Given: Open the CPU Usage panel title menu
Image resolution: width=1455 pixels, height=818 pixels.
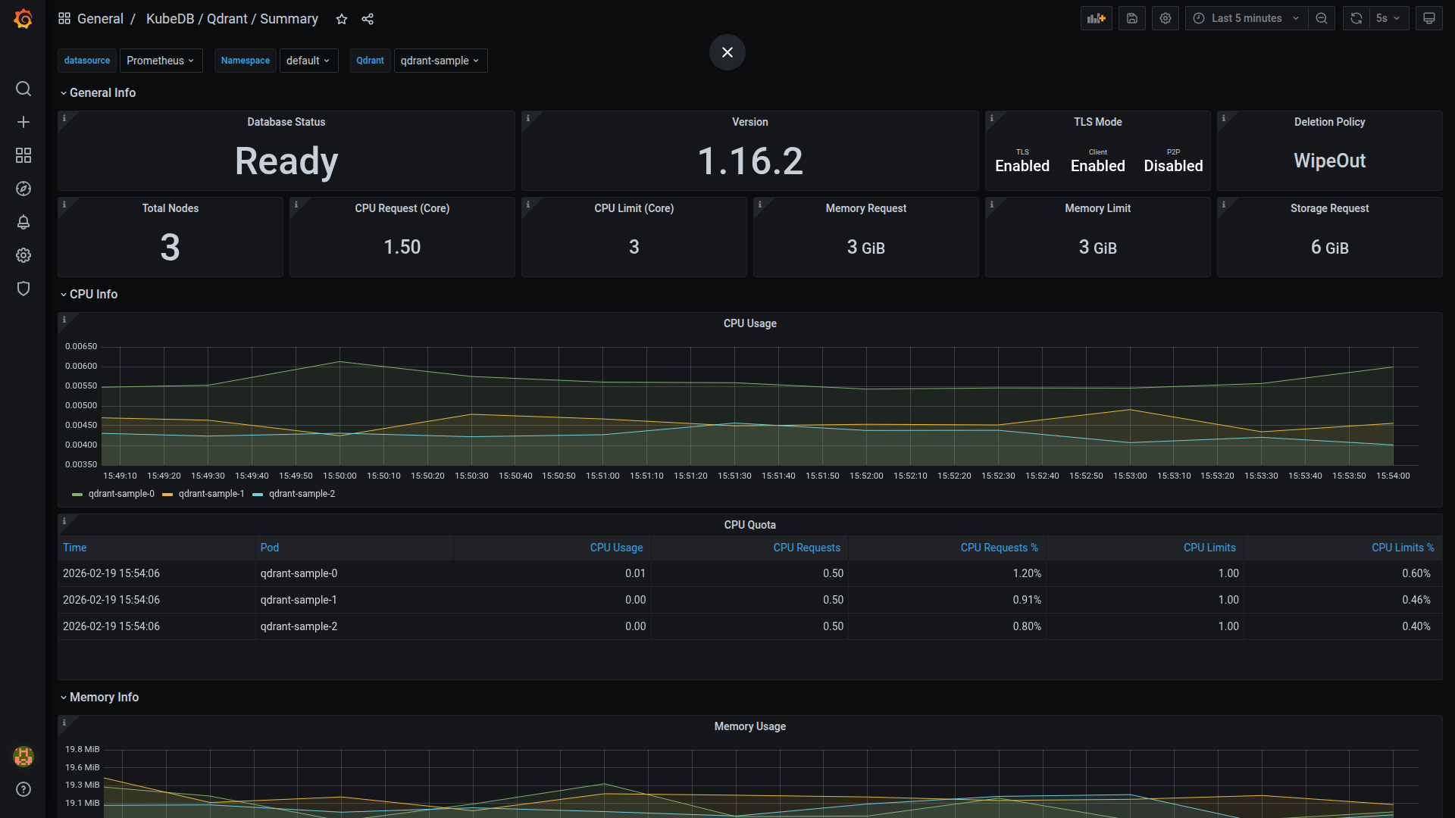Looking at the screenshot, I should (x=749, y=323).
